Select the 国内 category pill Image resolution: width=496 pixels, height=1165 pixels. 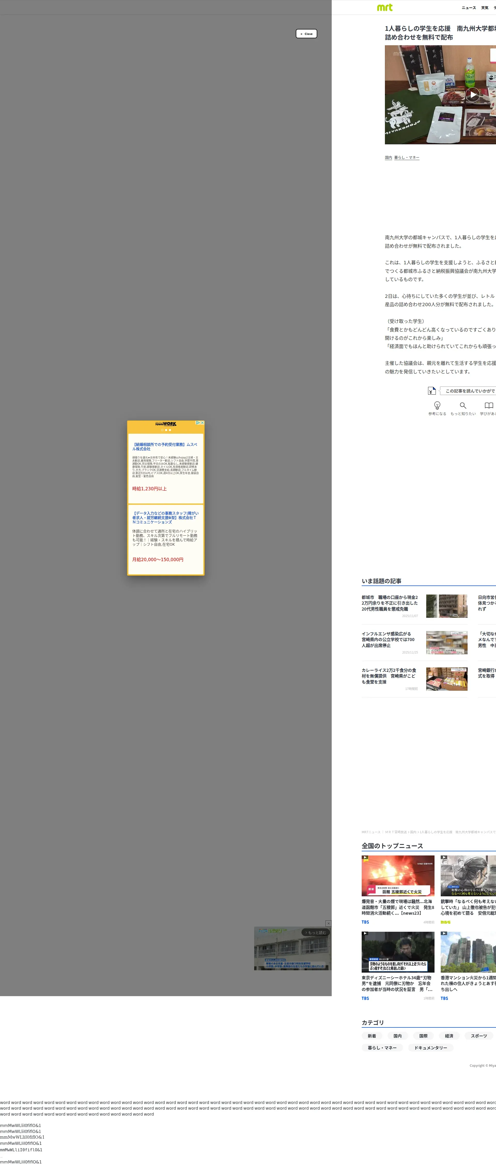tap(397, 1036)
